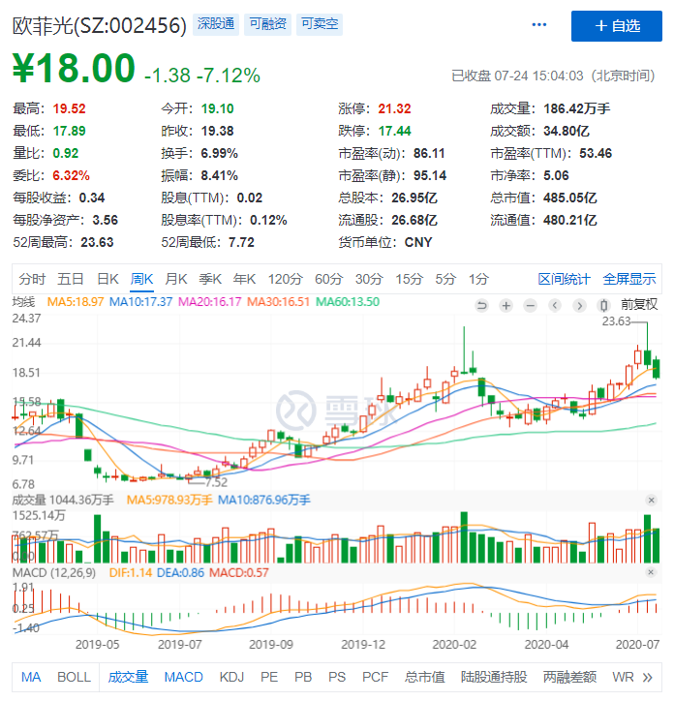The image size is (674, 701).
Task: Close the 成交量 volume panel
Action: click(x=651, y=500)
